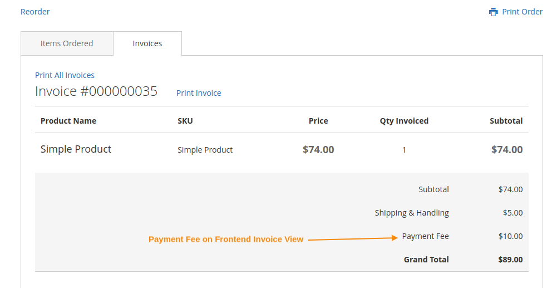Click the Print Invoice link
The width and height of the screenshot is (552, 288).
click(199, 93)
